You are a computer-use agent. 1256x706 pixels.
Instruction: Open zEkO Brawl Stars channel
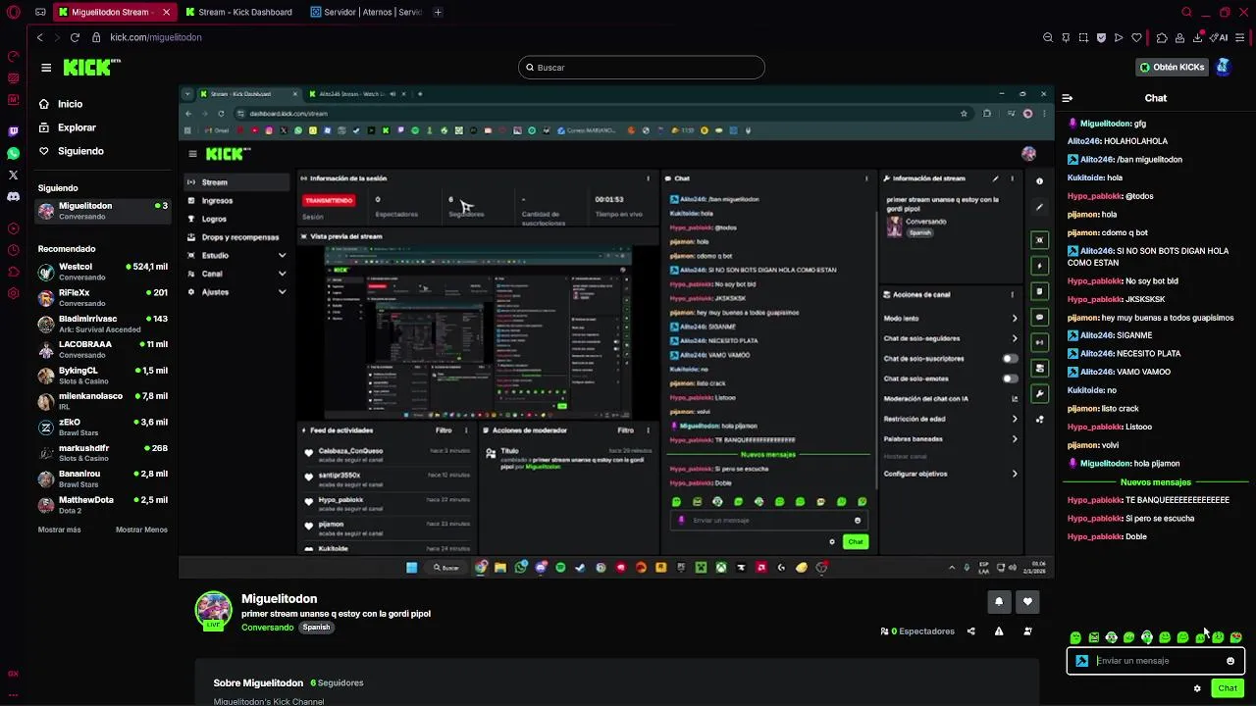pyautogui.click(x=103, y=428)
